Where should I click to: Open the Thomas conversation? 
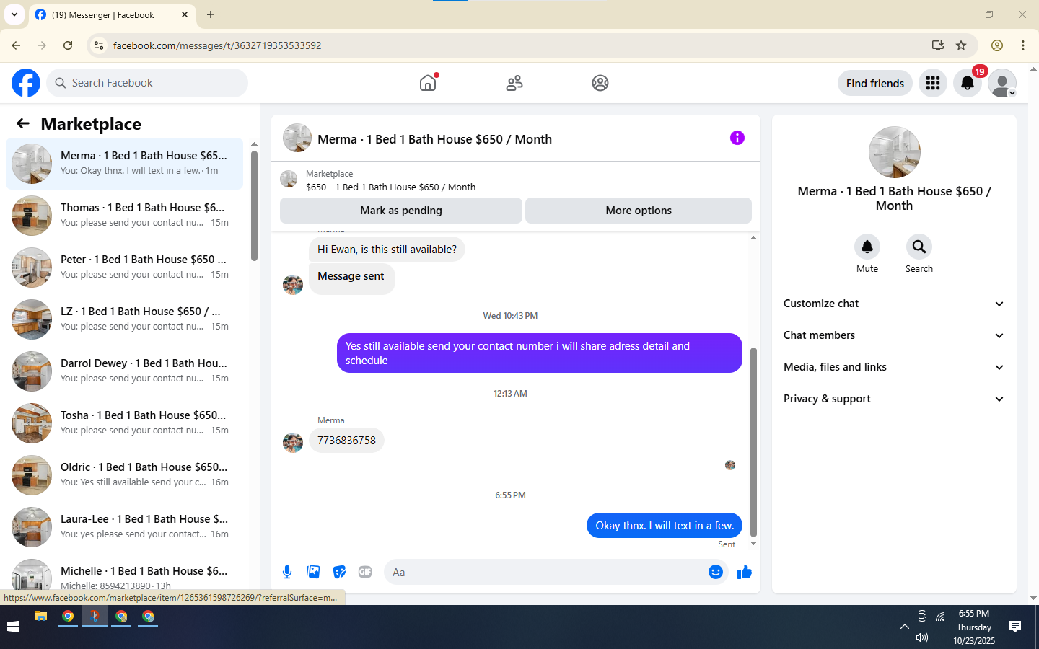(x=124, y=216)
